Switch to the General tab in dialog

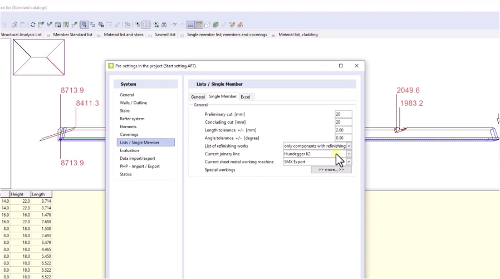tap(198, 97)
